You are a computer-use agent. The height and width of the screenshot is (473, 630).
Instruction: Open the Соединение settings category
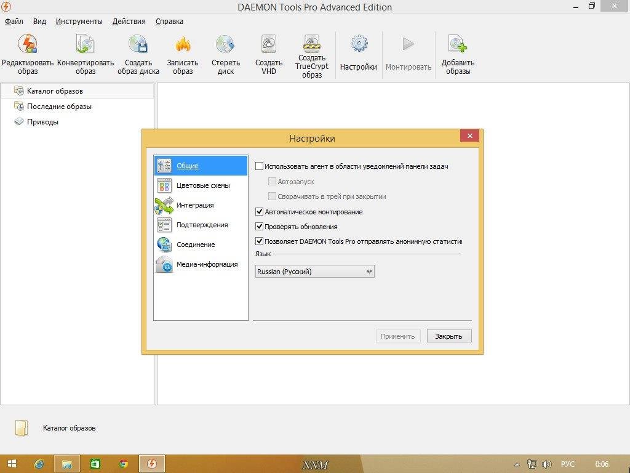point(201,245)
